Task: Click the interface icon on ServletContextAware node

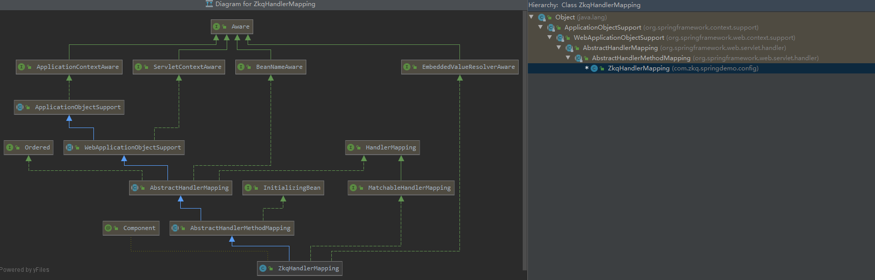Action: (x=138, y=67)
